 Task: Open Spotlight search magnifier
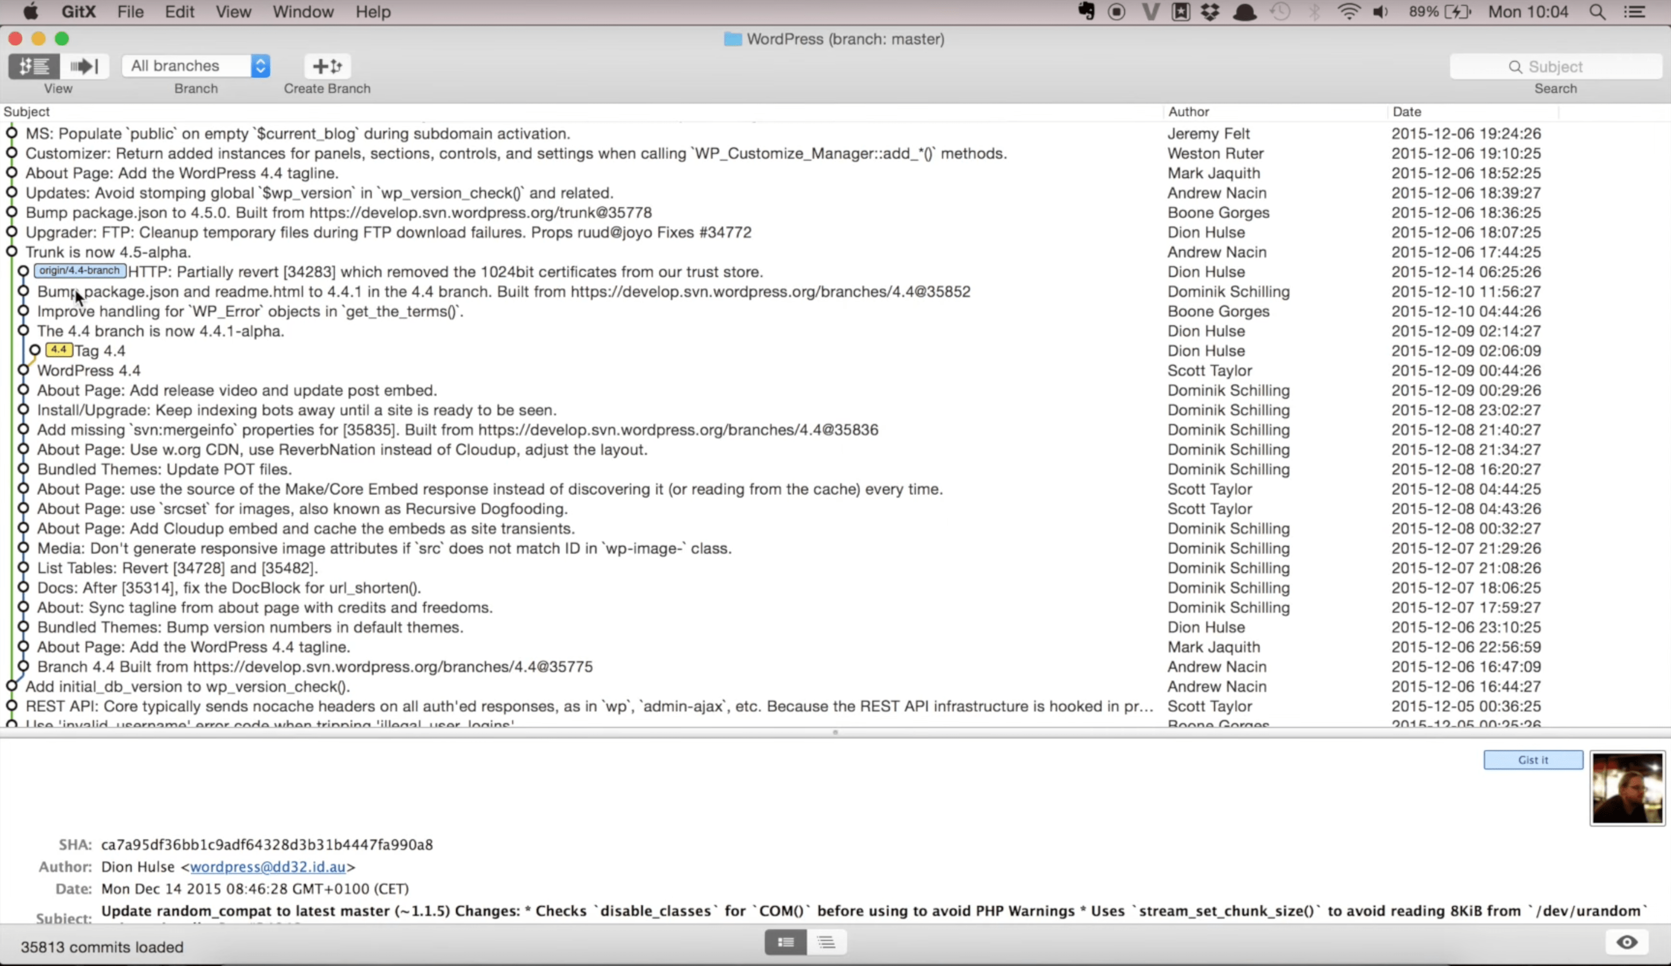pos(1597,12)
